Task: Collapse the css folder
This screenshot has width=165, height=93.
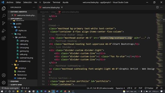Action: click(x=12, y=27)
